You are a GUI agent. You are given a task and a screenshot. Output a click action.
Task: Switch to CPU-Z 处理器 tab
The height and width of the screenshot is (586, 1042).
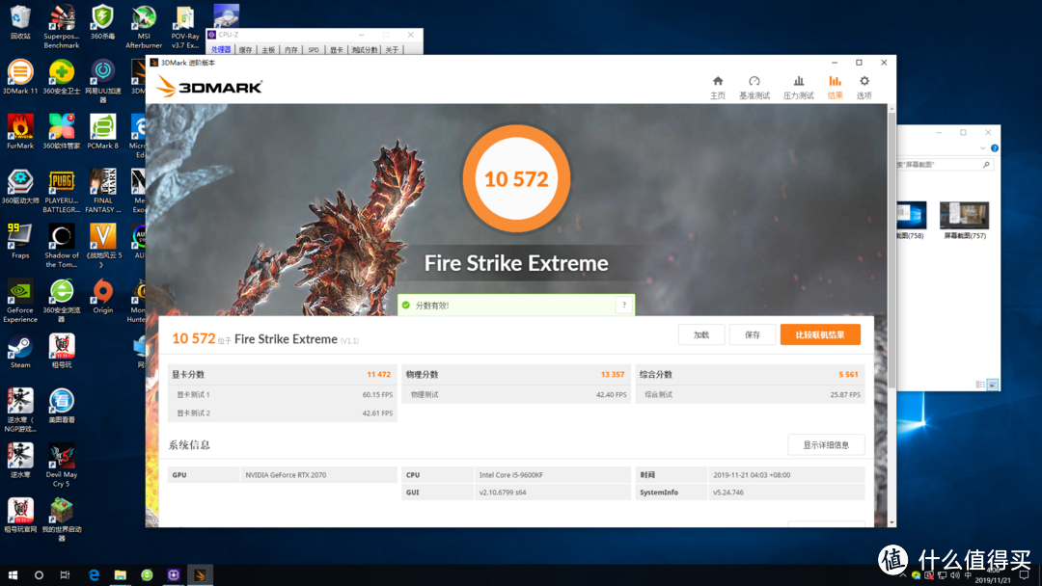click(x=221, y=50)
